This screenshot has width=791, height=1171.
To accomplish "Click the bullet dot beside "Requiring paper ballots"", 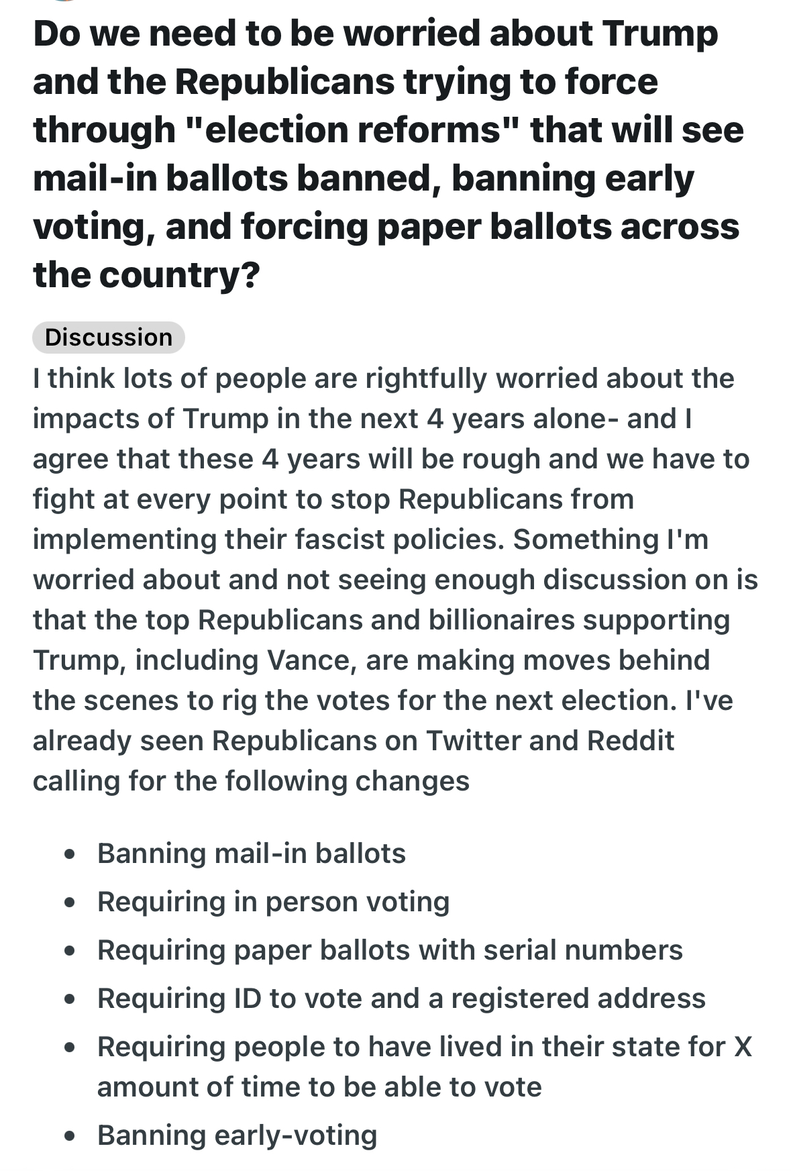I will [x=69, y=952].
